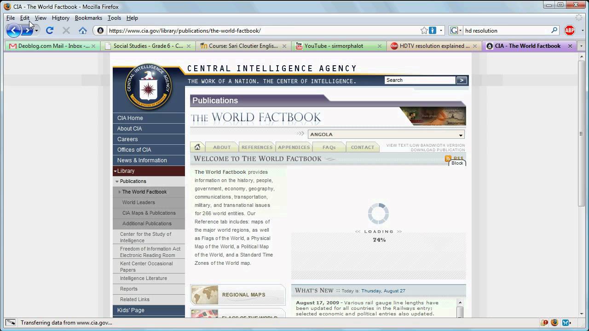Open the Google search engine selector dropdown
This screenshot has width=589, height=331.
454,30
